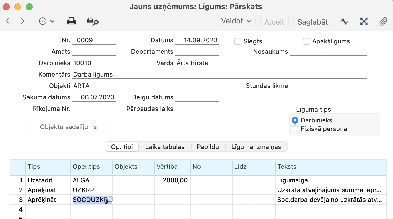This screenshot has height=219, width=393.
Task: Open print preview icon
Action: point(93,22)
